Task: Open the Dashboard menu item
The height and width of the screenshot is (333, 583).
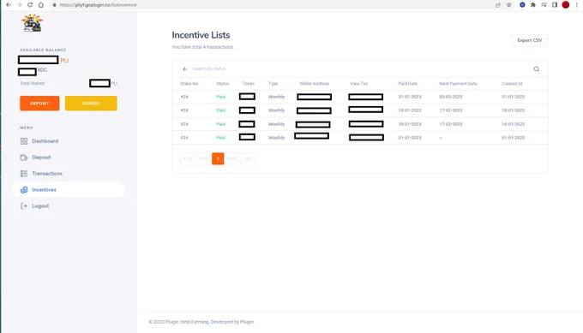Action: tap(69, 141)
